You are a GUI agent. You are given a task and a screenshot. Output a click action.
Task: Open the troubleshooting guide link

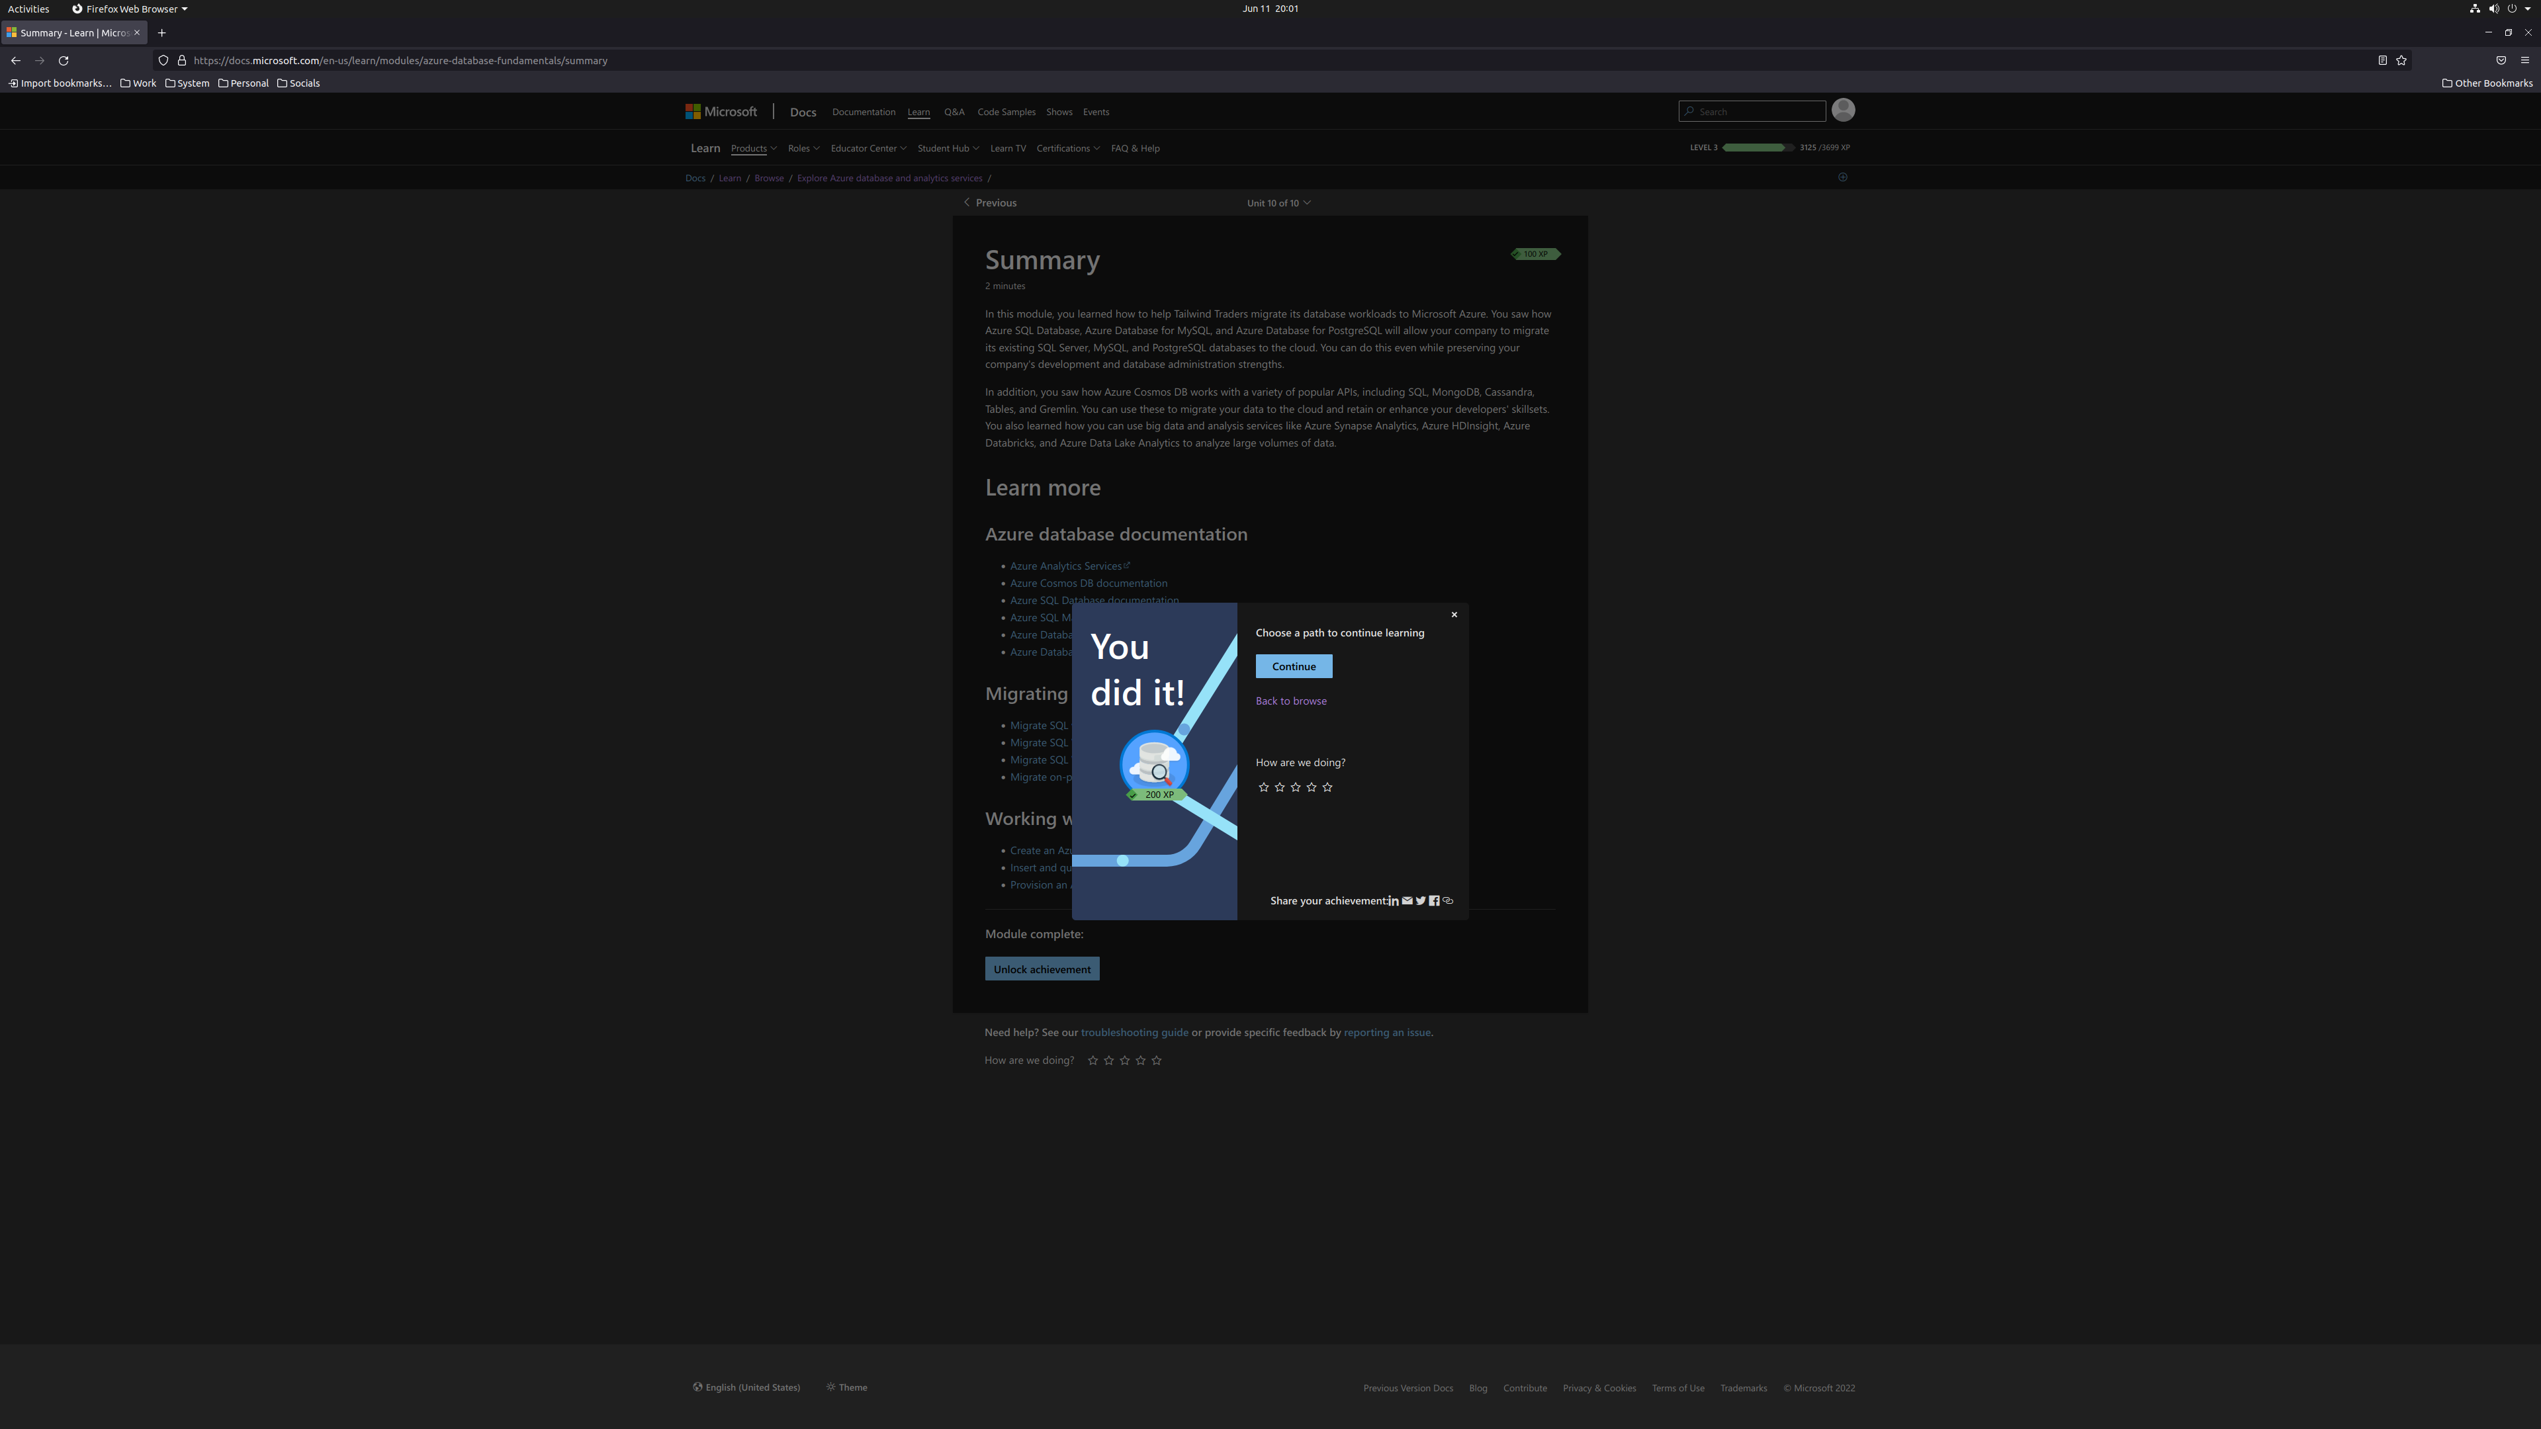(x=1134, y=1033)
